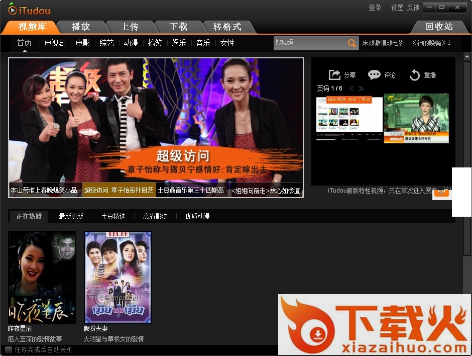Click the vertical scrollbar thumb

(x=467, y=159)
